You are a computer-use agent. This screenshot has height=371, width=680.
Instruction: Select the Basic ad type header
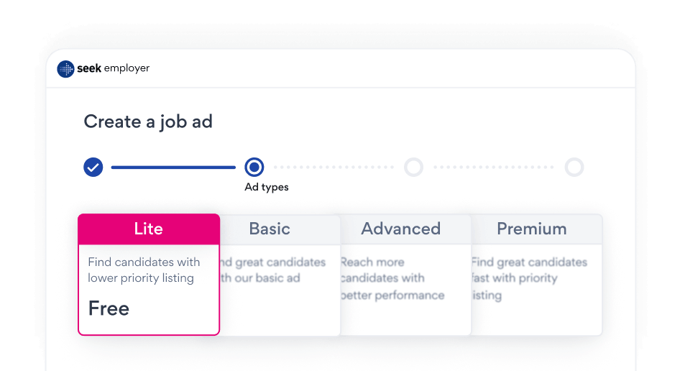pos(270,229)
